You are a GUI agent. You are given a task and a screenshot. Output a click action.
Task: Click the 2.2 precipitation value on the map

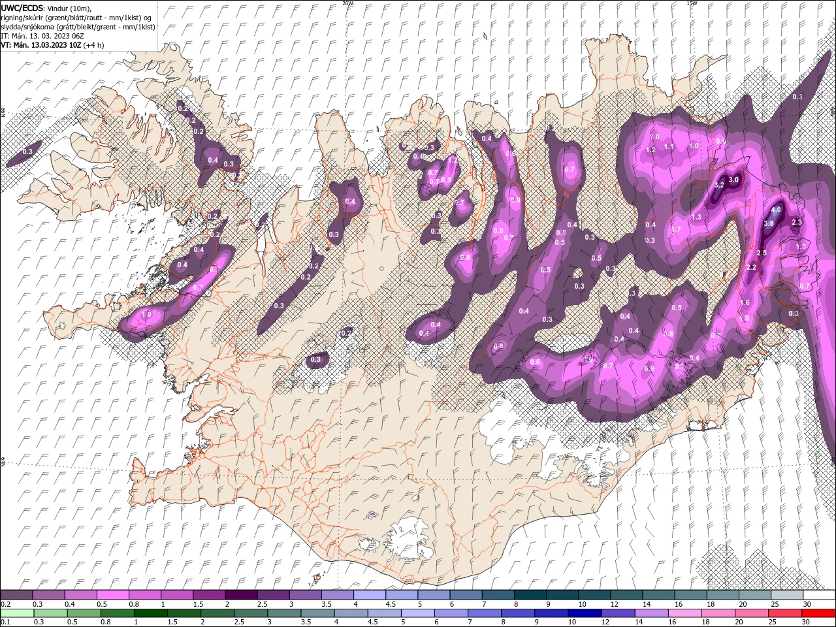[x=751, y=267]
